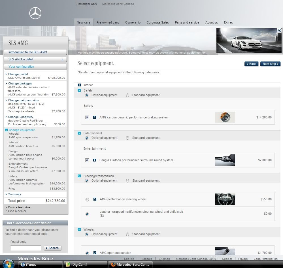Uncheck AMG carbon ceramic performance braking system
Viewport: 283px width, 268px height.
tap(87, 118)
